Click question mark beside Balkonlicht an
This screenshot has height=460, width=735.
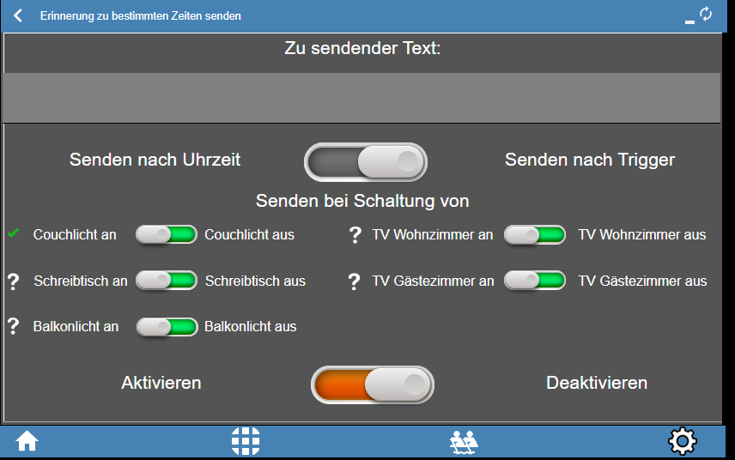coord(13,326)
